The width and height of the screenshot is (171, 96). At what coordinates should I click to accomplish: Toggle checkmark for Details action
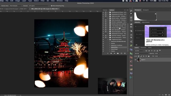(x=103, y=43)
